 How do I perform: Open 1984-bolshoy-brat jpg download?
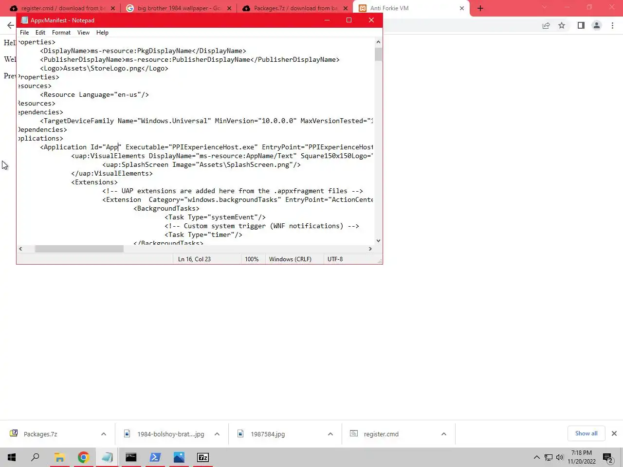click(x=164, y=434)
